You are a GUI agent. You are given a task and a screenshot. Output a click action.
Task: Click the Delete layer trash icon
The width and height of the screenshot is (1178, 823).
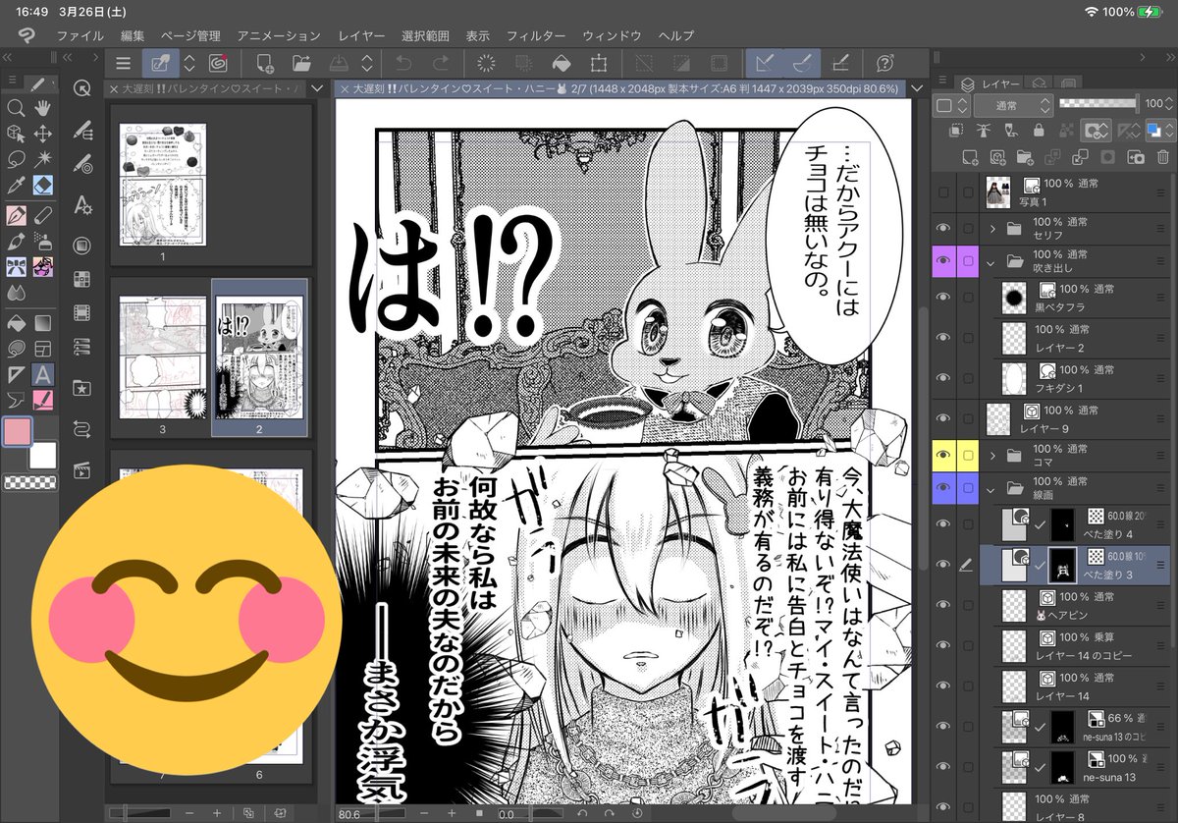pyautogui.click(x=1164, y=156)
